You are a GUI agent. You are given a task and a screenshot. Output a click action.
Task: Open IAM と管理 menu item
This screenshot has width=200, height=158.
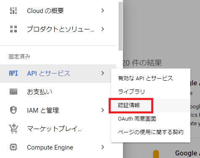point(58,110)
